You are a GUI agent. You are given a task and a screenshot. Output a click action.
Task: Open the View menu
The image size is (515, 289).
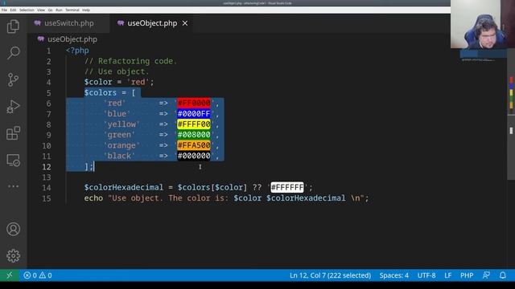(x=41, y=10)
